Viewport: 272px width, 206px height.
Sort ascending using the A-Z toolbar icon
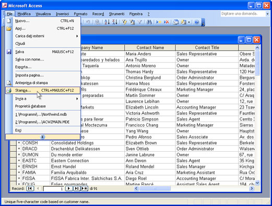107,22
